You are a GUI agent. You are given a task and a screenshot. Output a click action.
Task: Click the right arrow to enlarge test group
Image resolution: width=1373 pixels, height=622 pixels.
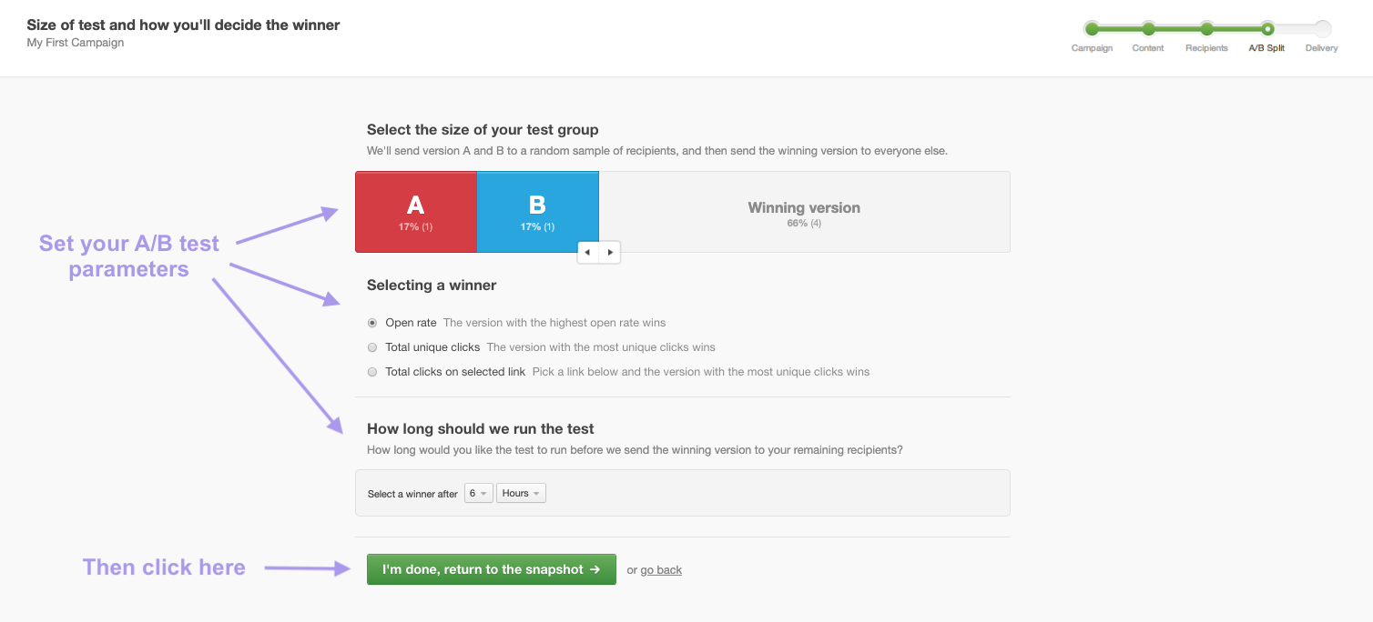click(x=610, y=252)
